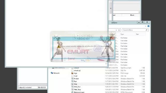
Task: Select the Web_Stop batch file
Action: point(77,90)
